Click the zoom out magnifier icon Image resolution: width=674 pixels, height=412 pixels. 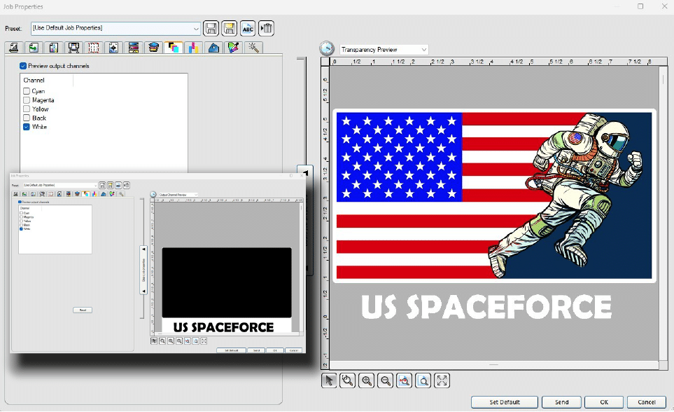[x=385, y=380]
